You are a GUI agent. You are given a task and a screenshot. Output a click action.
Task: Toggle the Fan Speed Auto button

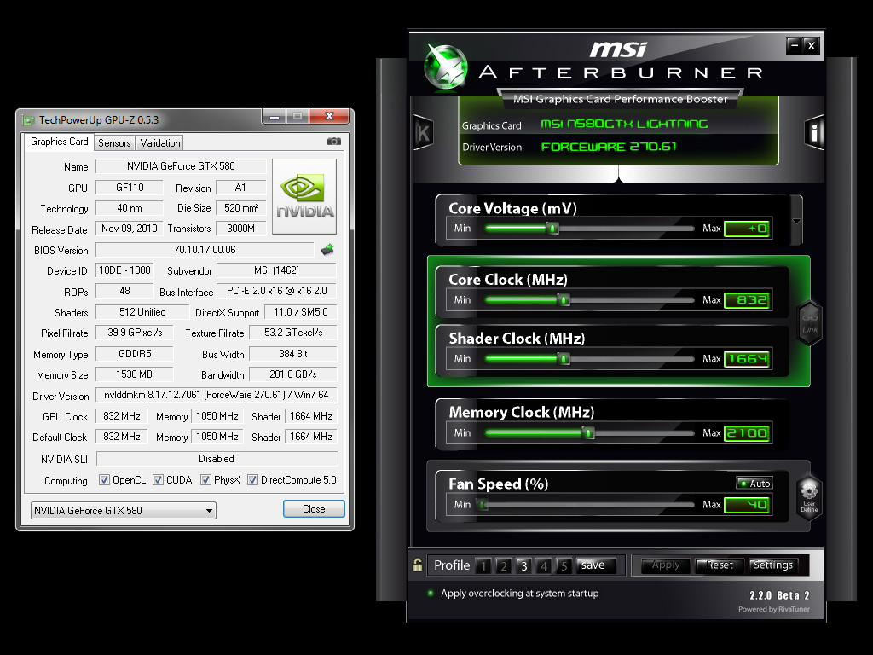tap(754, 484)
